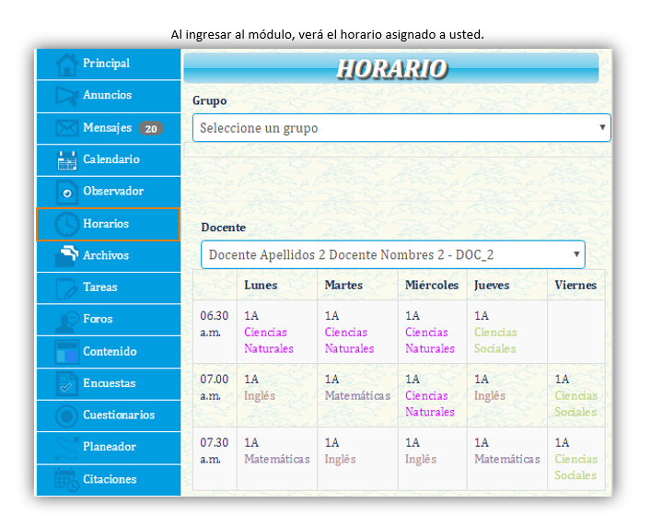Click Jueves 07.30 Matemáticas class
The width and height of the screenshot is (651, 527).
[x=507, y=460]
